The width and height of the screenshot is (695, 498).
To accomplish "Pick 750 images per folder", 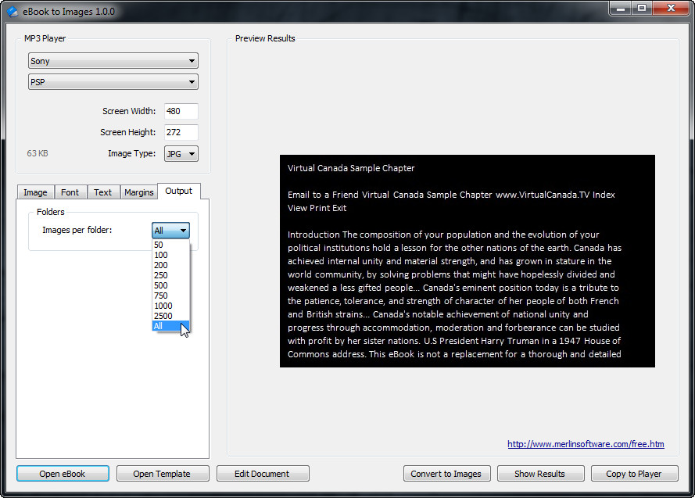I will point(170,296).
